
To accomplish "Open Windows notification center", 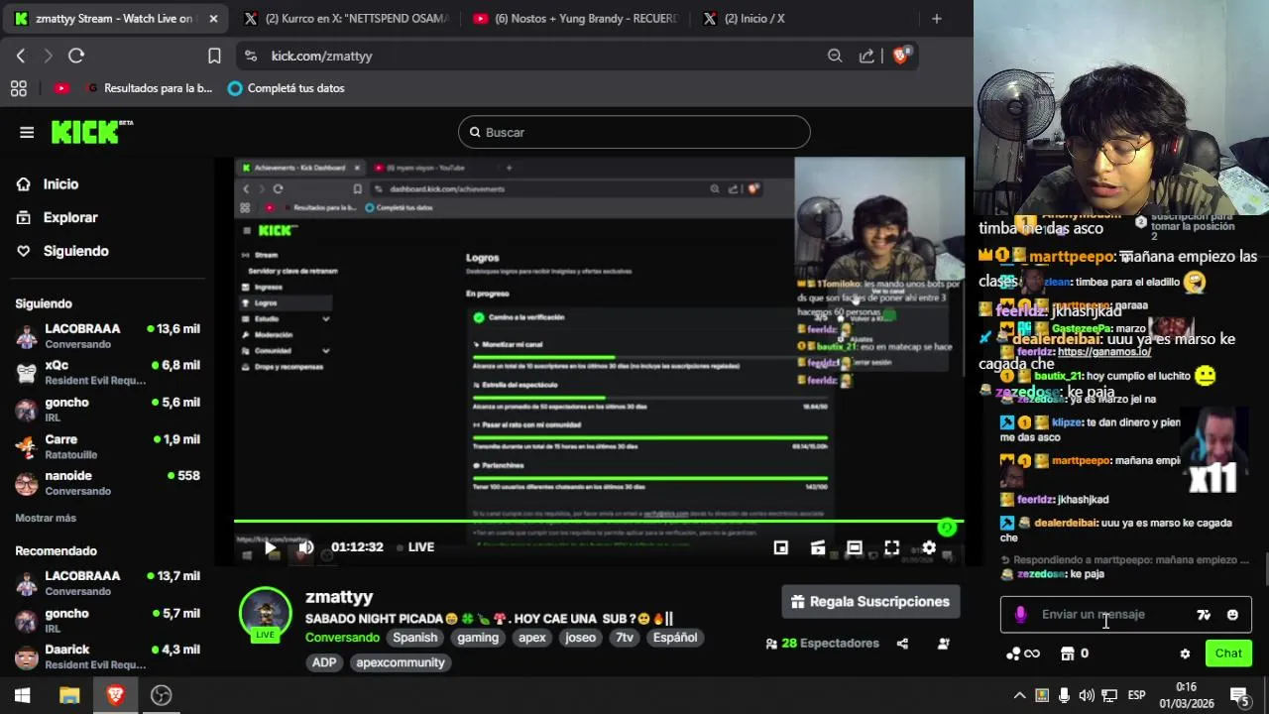I will tap(1238, 695).
